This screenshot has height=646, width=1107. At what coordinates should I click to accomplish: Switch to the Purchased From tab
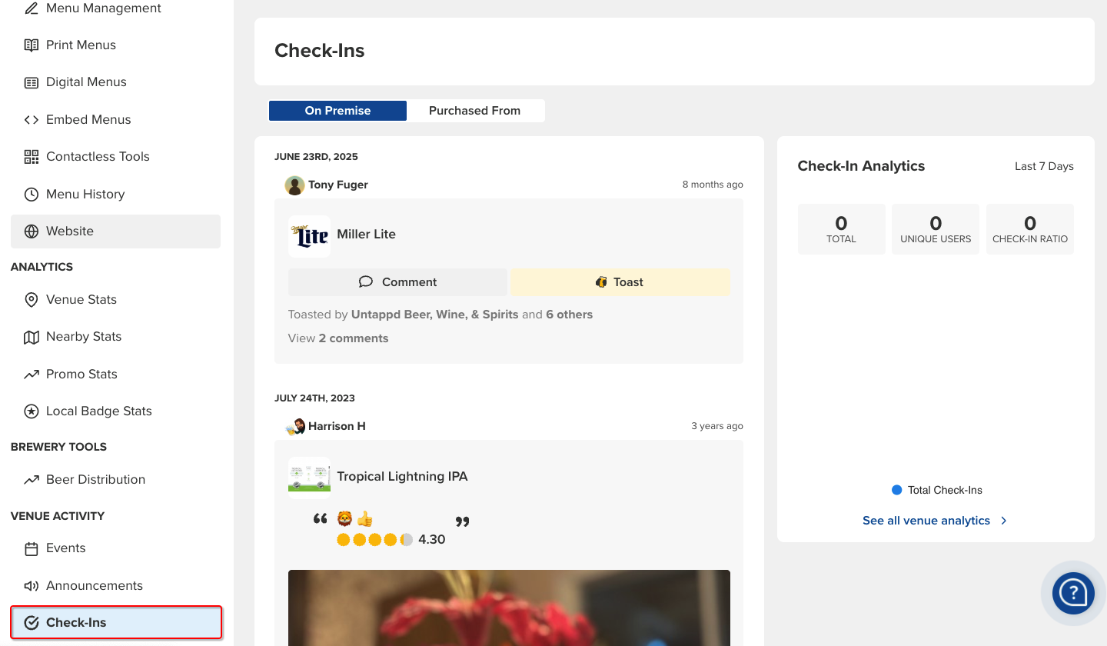click(x=474, y=111)
